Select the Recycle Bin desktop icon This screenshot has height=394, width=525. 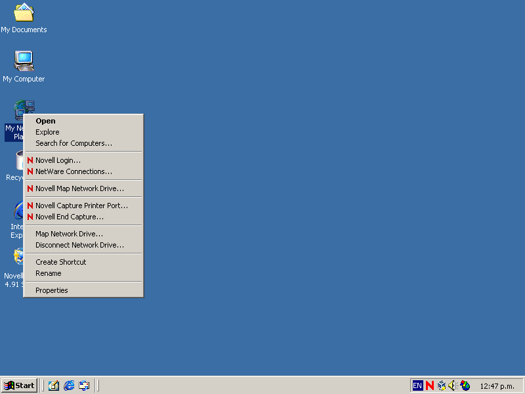[14, 165]
